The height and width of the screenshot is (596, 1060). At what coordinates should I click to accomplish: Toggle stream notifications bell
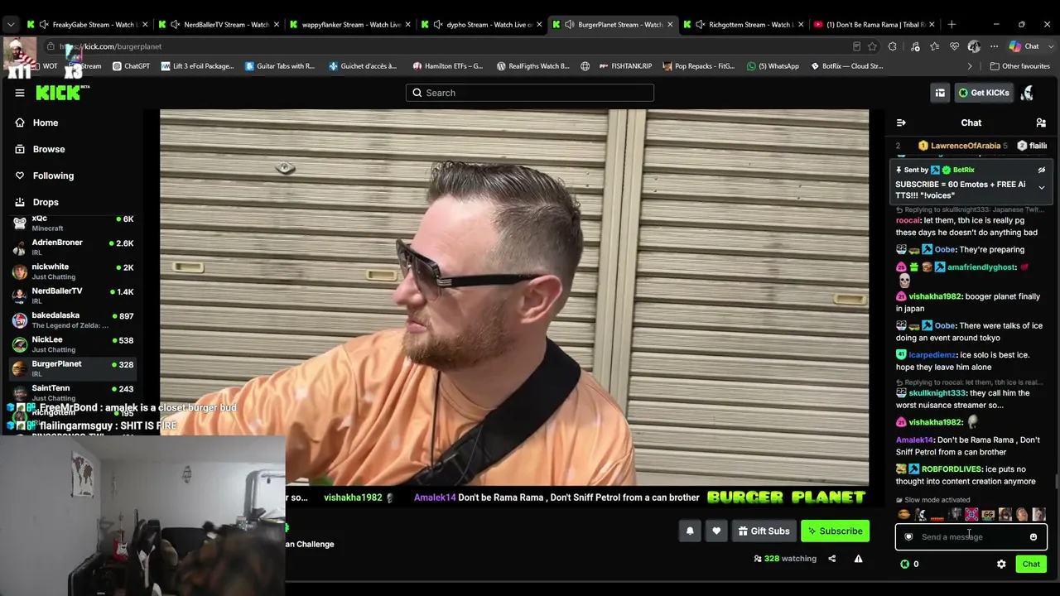tap(690, 531)
